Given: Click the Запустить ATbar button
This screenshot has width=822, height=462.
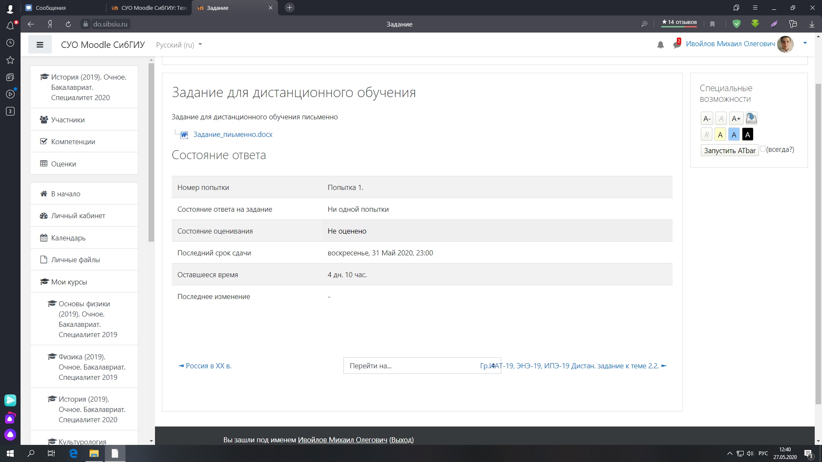Looking at the screenshot, I should (730, 151).
